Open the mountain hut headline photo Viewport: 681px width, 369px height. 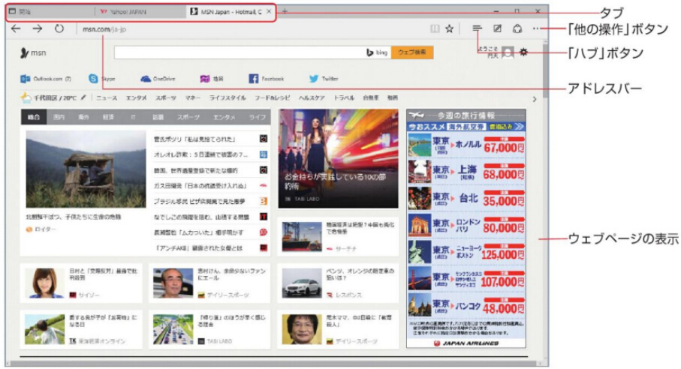coord(86,169)
